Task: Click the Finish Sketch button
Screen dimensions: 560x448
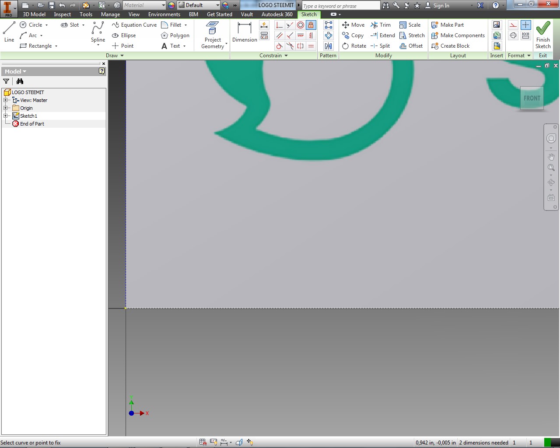Action: coord(543,35)
